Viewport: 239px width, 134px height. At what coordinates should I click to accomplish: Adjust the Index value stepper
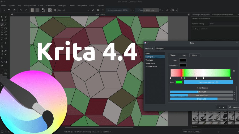234,99
